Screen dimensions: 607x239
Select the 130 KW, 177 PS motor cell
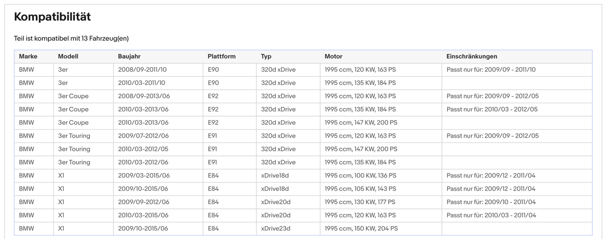tap(360, 202)
